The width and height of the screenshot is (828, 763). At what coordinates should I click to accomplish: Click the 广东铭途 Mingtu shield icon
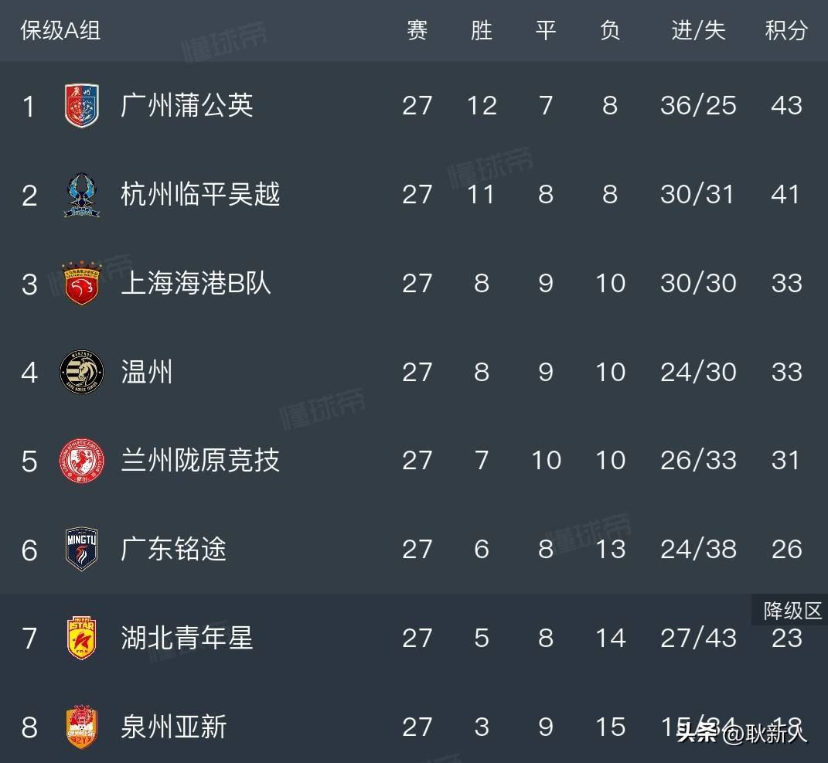(x=81, y=550)
